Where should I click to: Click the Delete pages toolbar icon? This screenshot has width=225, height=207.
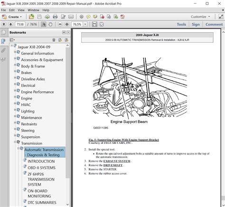coord(102,17)
